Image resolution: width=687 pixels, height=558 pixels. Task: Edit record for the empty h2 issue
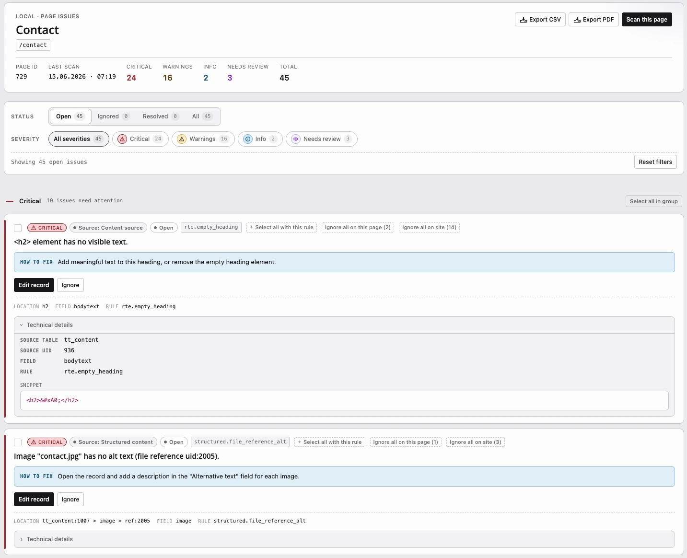coord(34,285)
